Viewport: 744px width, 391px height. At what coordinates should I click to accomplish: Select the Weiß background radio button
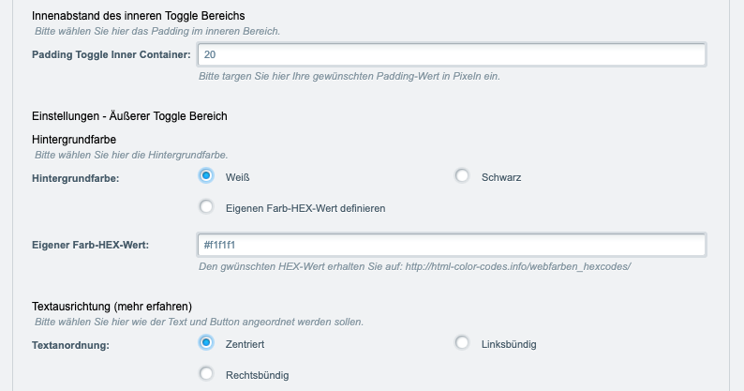point(206,175)
